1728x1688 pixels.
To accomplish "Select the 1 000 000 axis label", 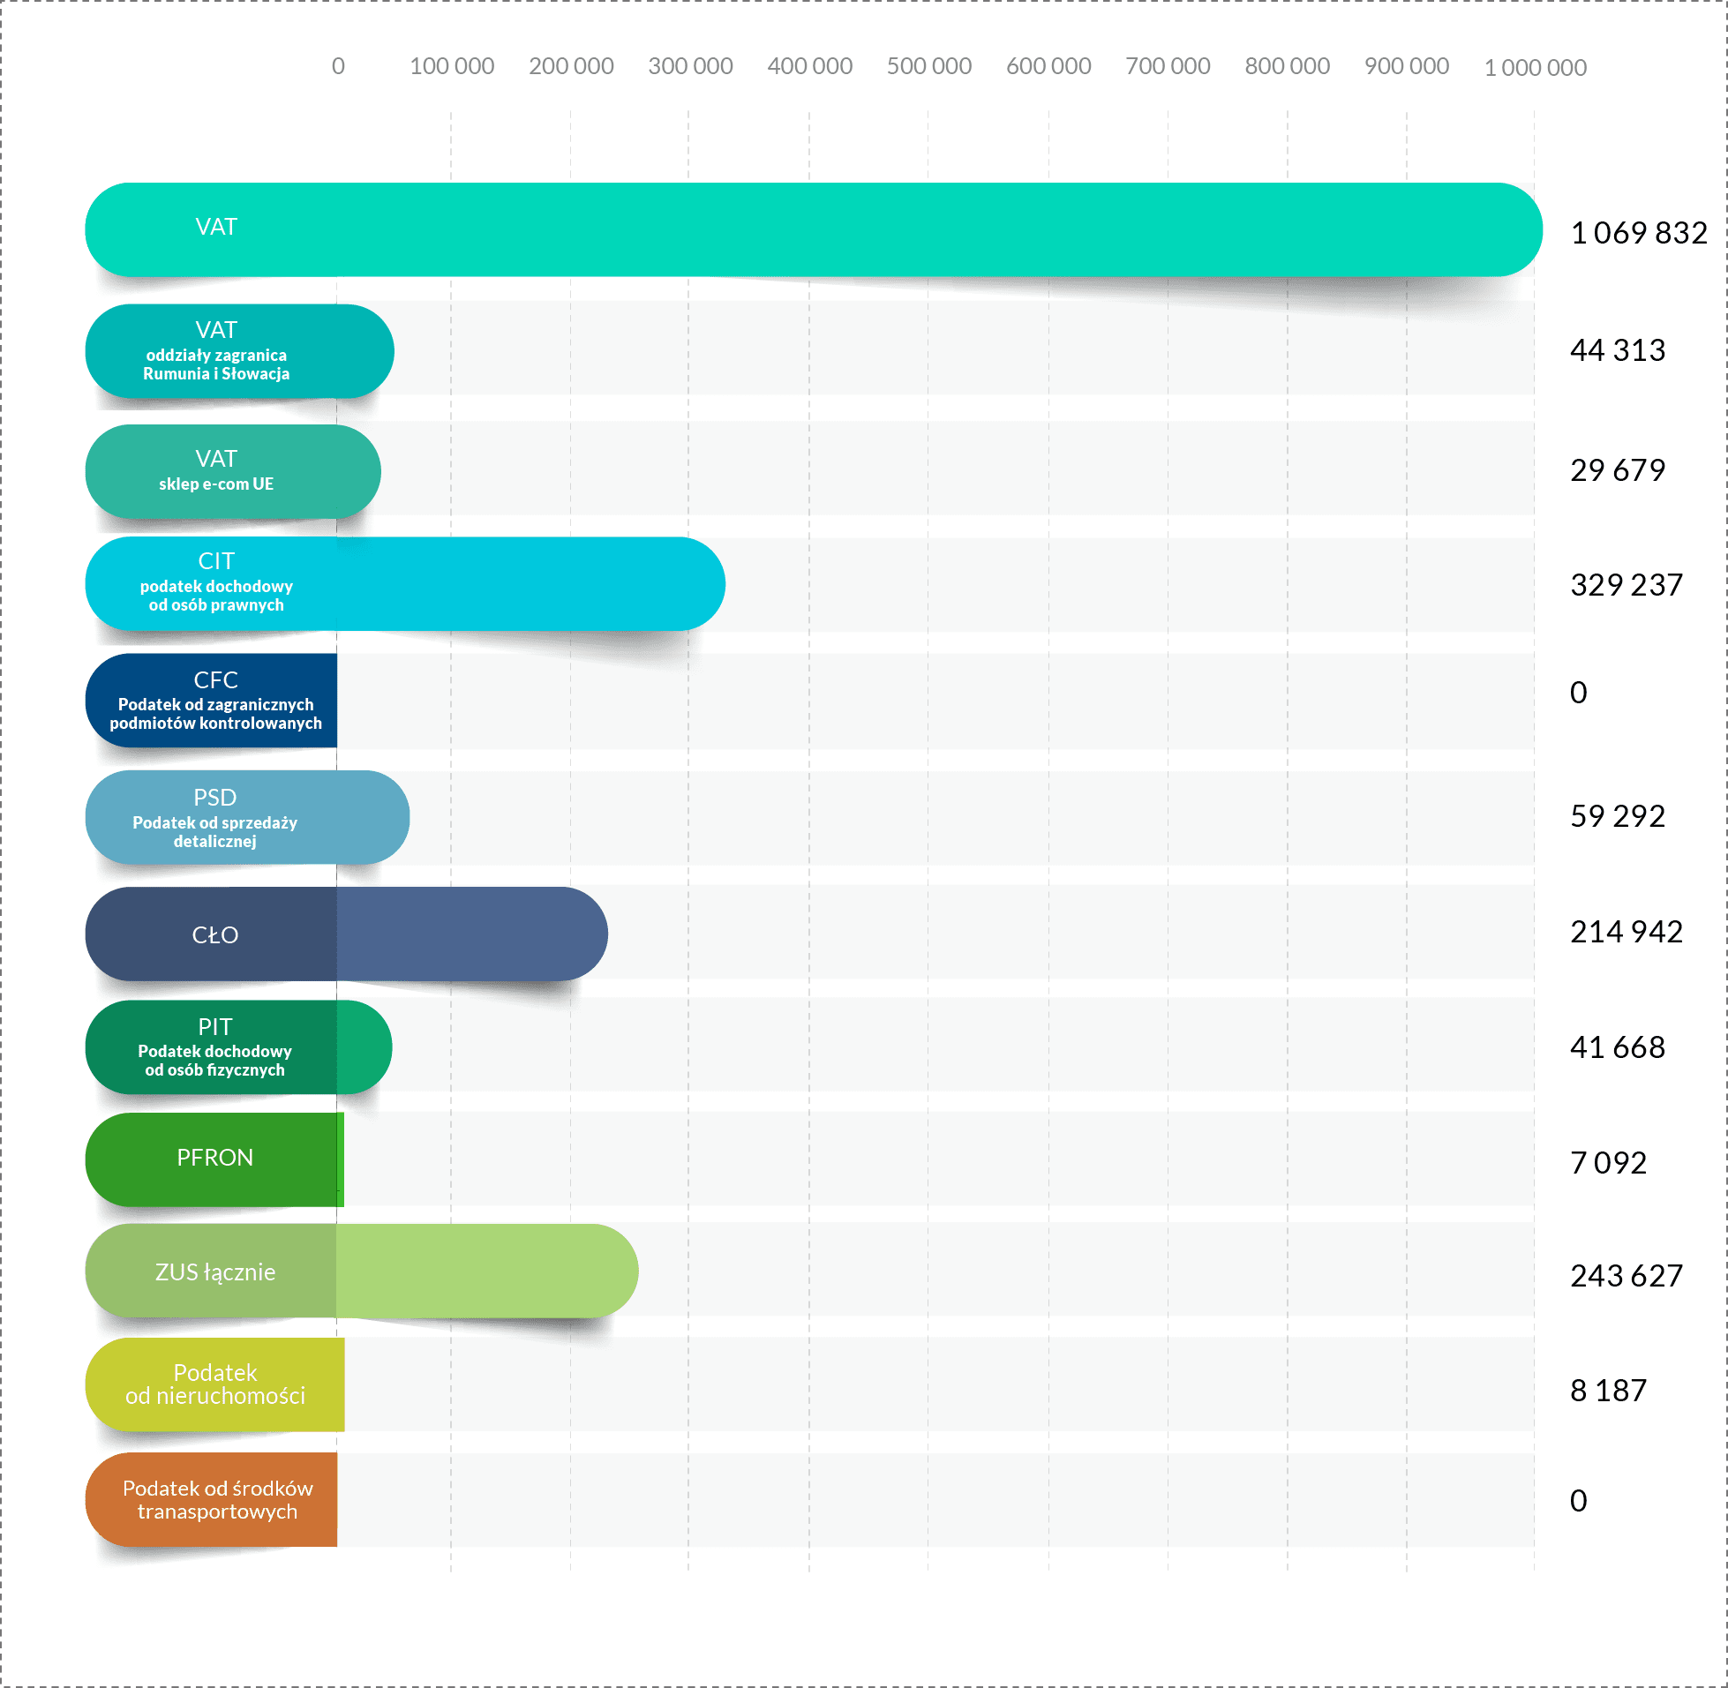I will [1535, 67].
